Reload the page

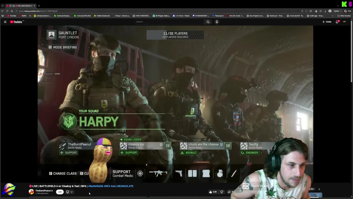(7, 11)
